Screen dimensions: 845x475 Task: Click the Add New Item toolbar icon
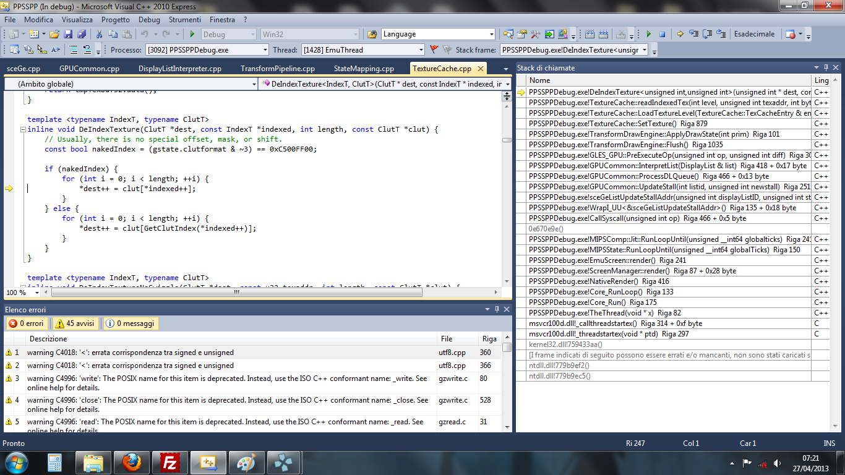34,34
